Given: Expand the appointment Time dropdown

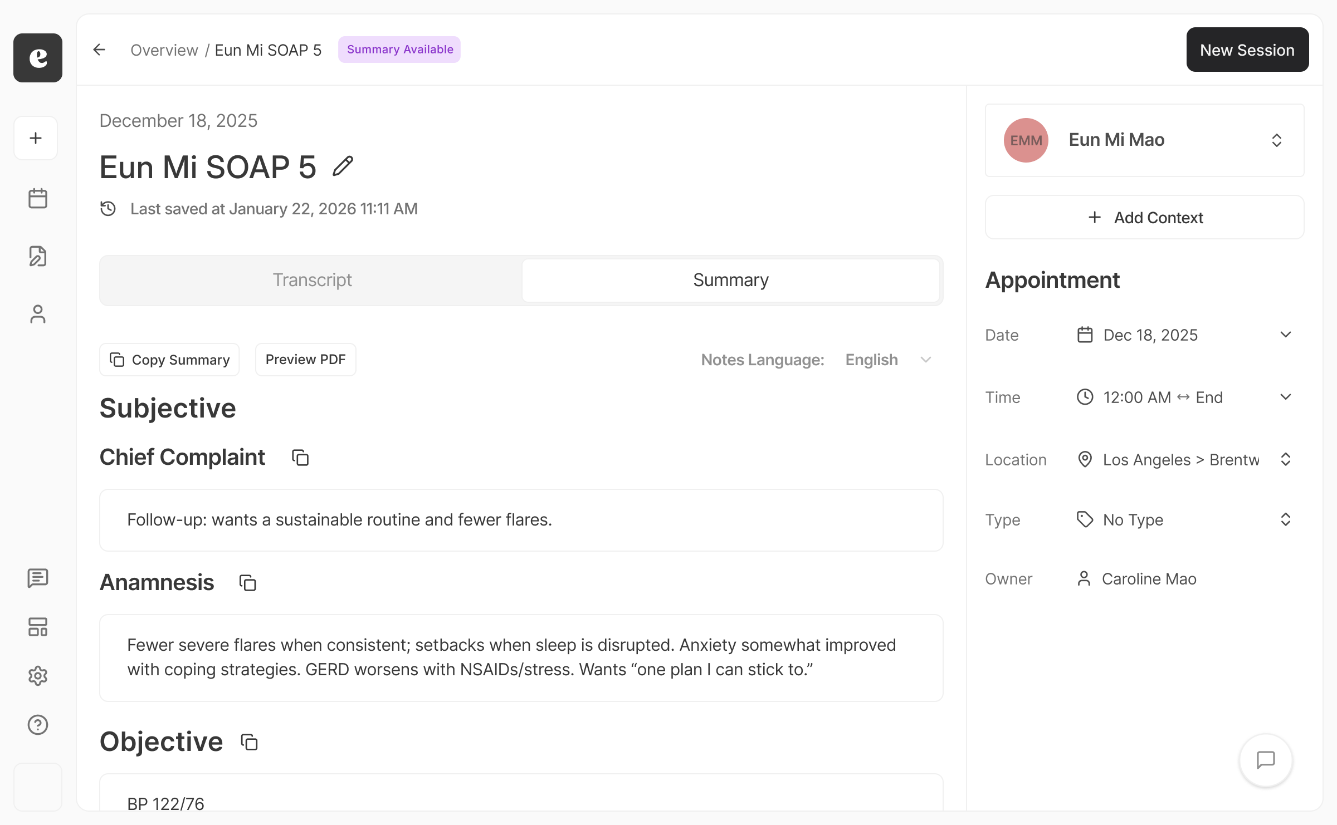Looking at the screenshot, I should pos(1184,397).
